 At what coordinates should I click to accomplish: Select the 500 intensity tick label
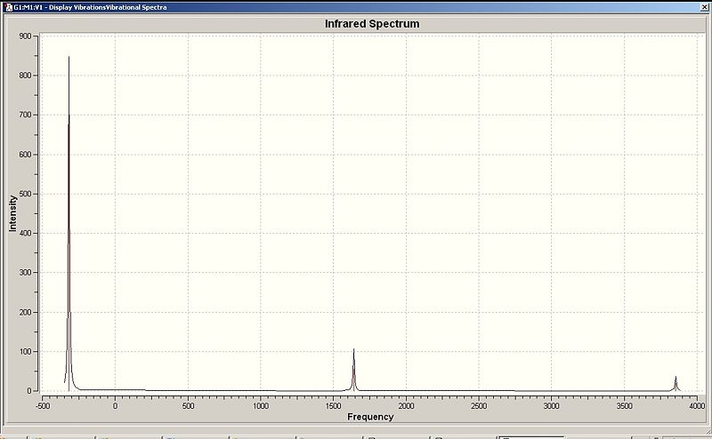(26, 194)
